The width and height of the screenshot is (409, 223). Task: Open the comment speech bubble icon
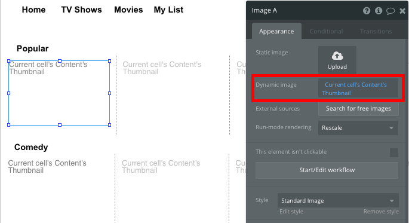click(390, 11)
